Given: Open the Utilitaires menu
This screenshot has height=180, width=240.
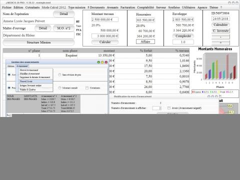Looking at the screenshot, I should point(188,7).
